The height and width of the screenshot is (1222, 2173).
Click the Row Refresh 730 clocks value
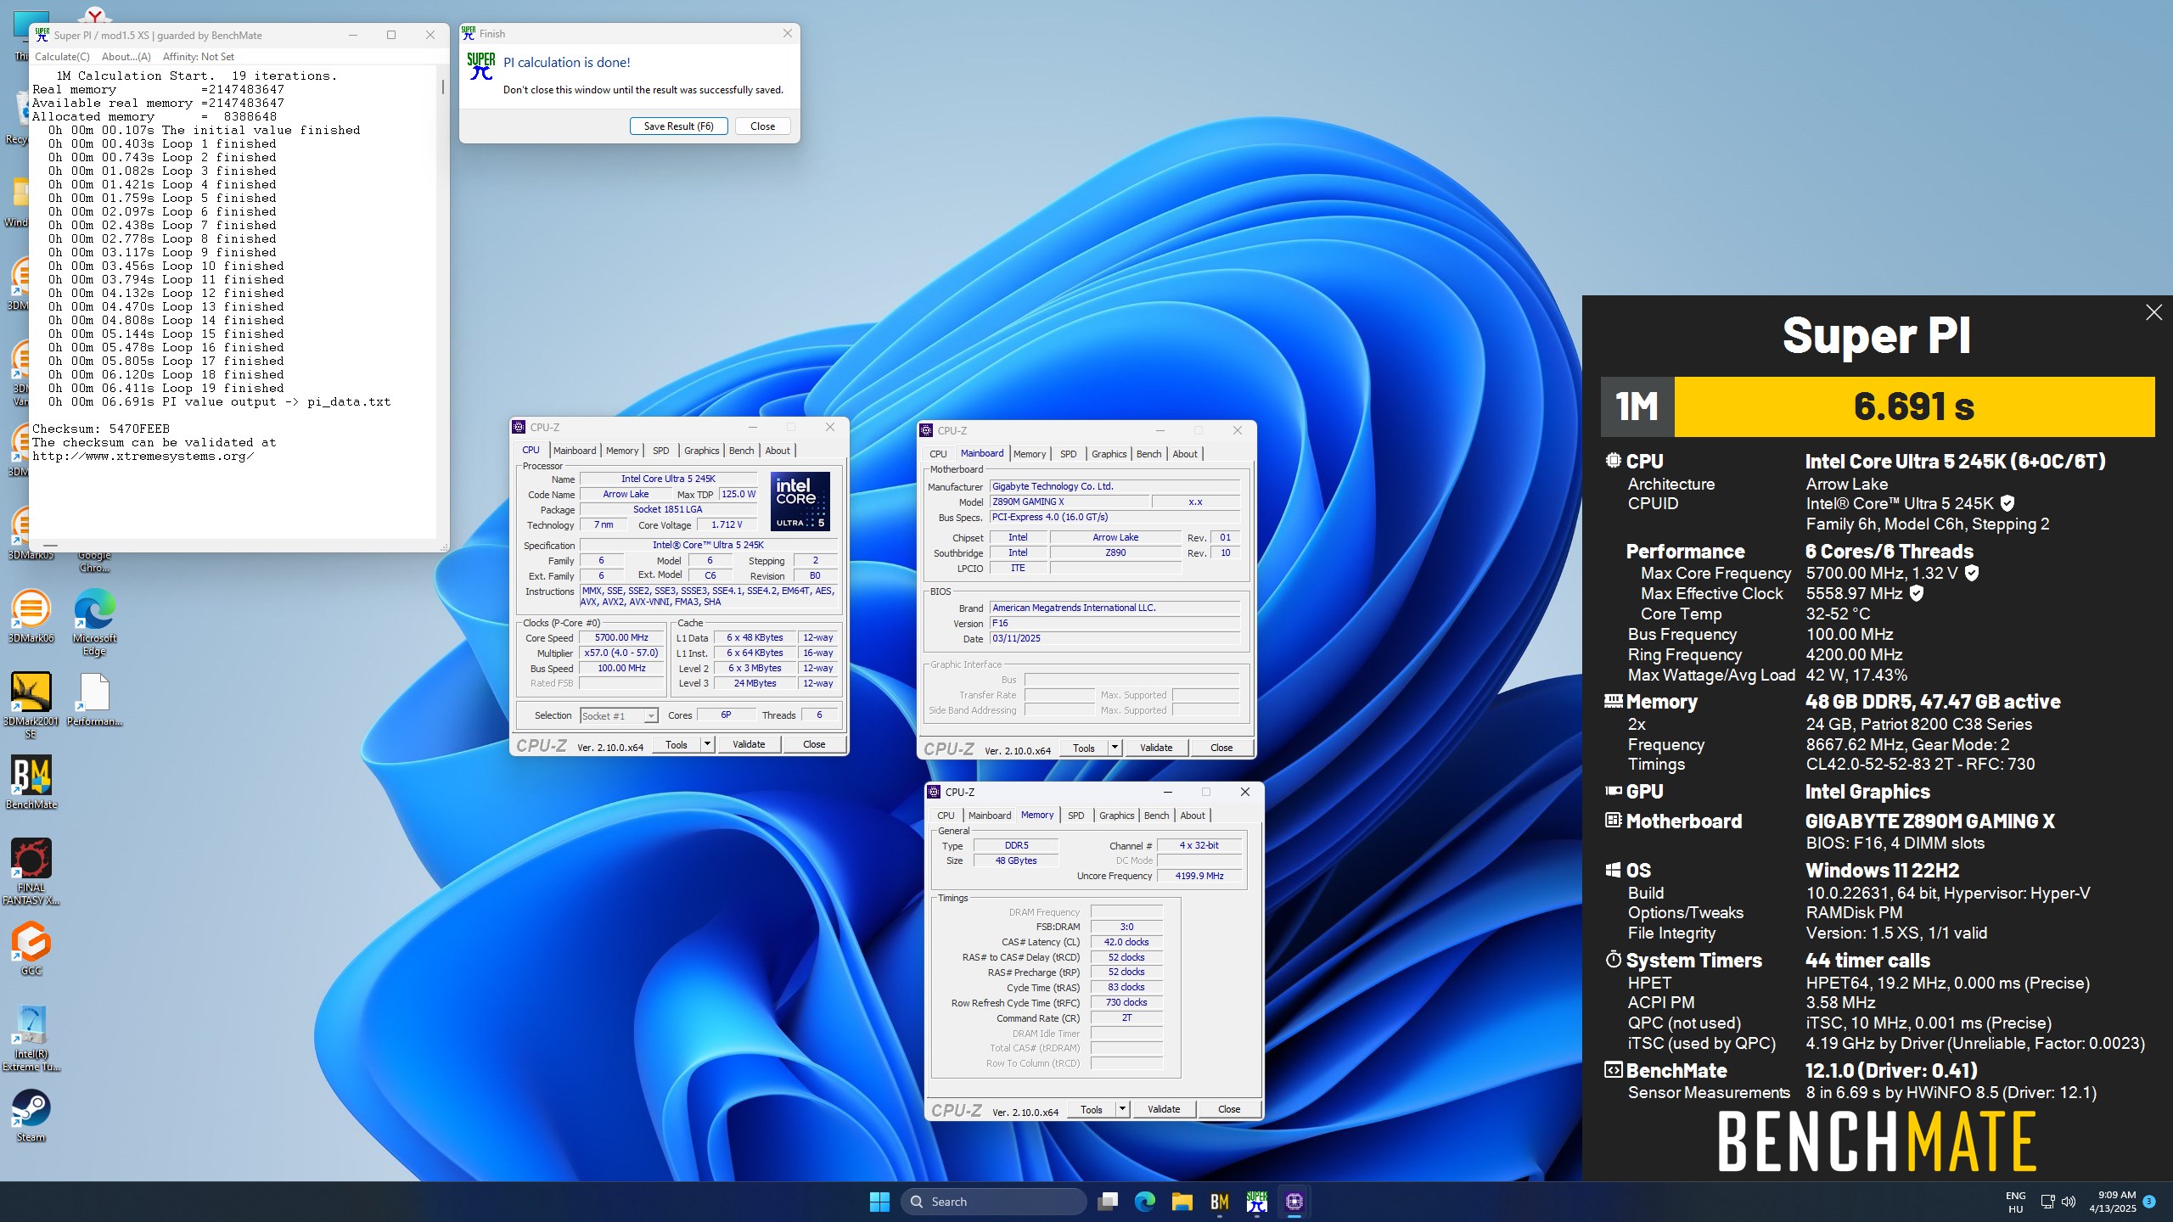(1126, 1002)
